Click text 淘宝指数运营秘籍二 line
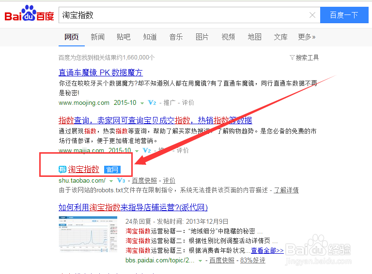This screenshot has height=274, width=372. click(x=201, y=241)
